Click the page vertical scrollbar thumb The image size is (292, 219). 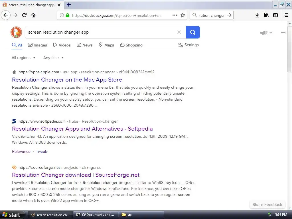[x=290, y=49]
